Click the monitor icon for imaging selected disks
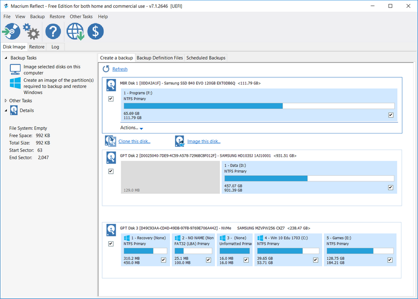This screenshot has width=418, height=299. 15,70
